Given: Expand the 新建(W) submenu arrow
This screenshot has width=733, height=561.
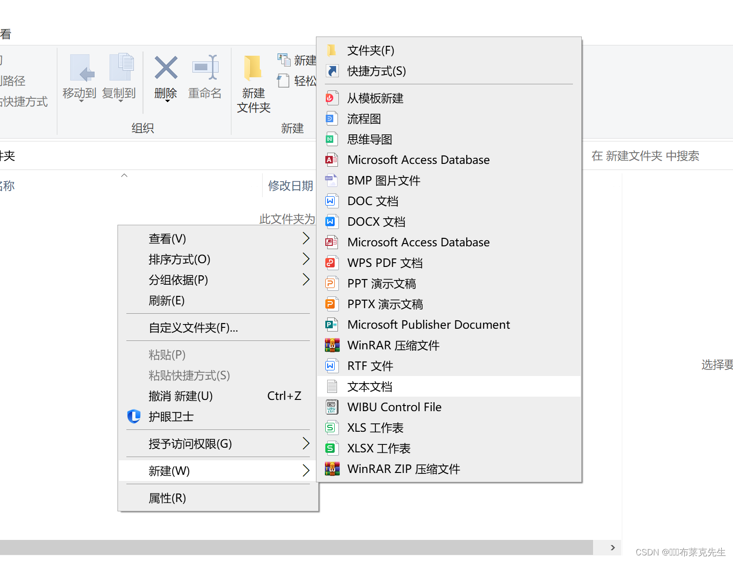Looking at the screenshot, I should tap(306, 471).
